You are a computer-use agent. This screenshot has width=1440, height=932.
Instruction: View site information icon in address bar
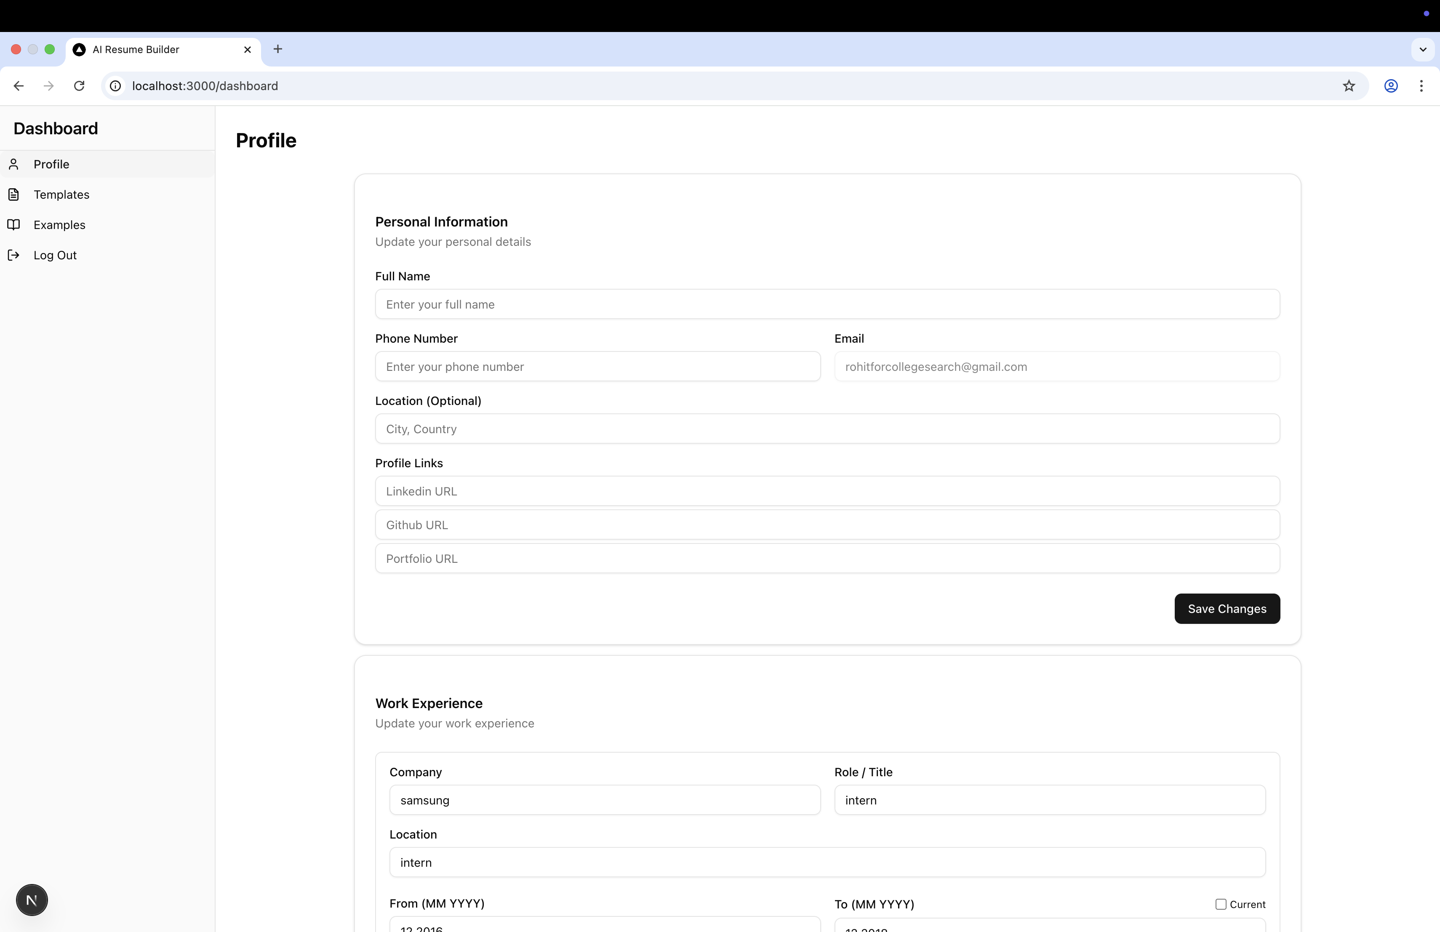[115, 86]
